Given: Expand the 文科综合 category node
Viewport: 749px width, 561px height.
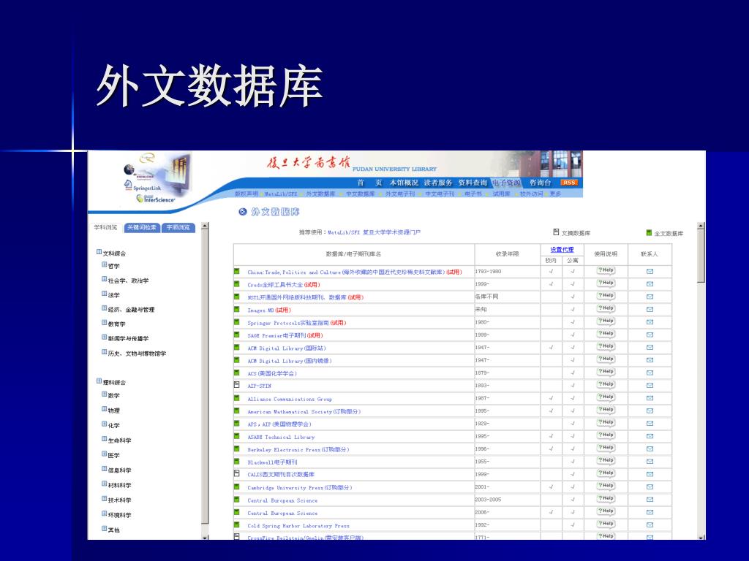Looking at the screenshot, I should 99,252.
